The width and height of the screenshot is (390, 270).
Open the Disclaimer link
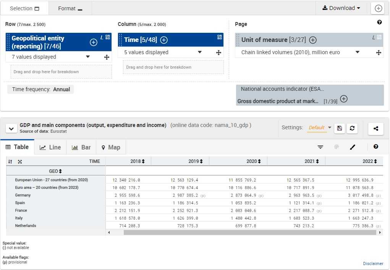coord(373,264)
